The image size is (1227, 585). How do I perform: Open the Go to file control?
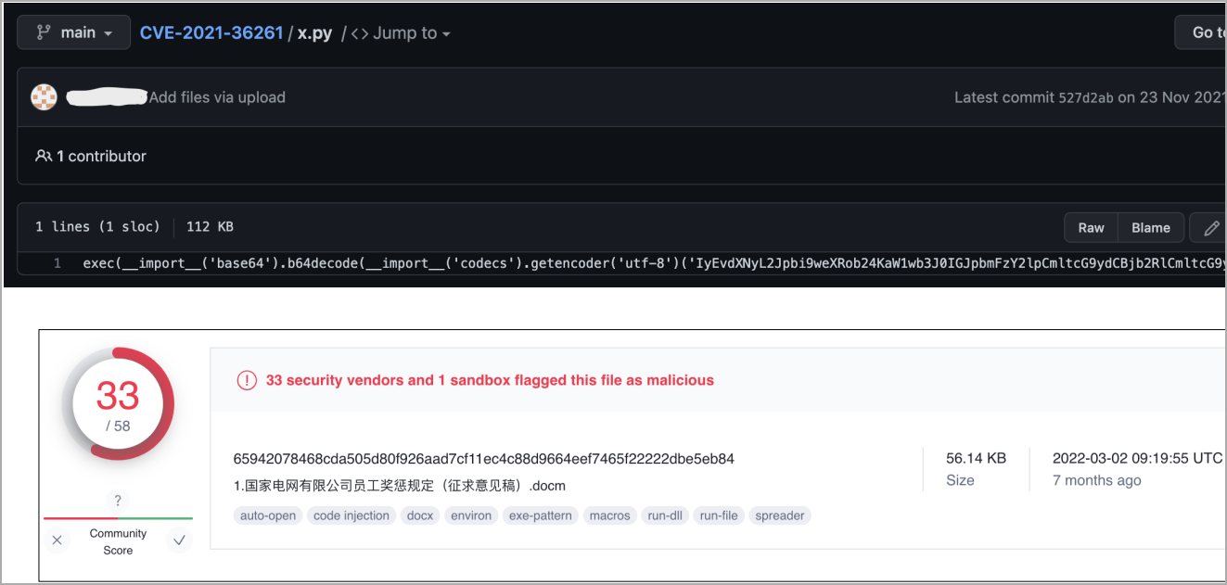coord(1208,32)
